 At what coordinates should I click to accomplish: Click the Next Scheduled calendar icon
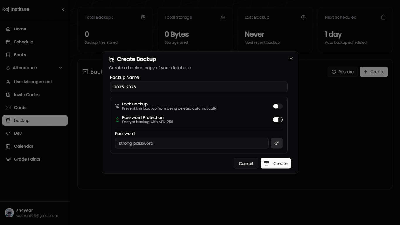pos(383,17)
